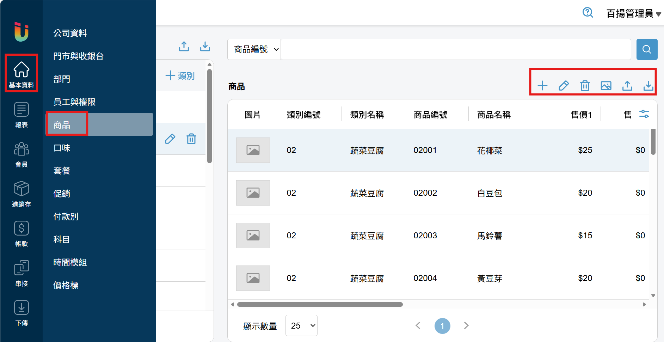664x342 pixels.
Task: Click the help question mark icon
Action: pos(588,13)
